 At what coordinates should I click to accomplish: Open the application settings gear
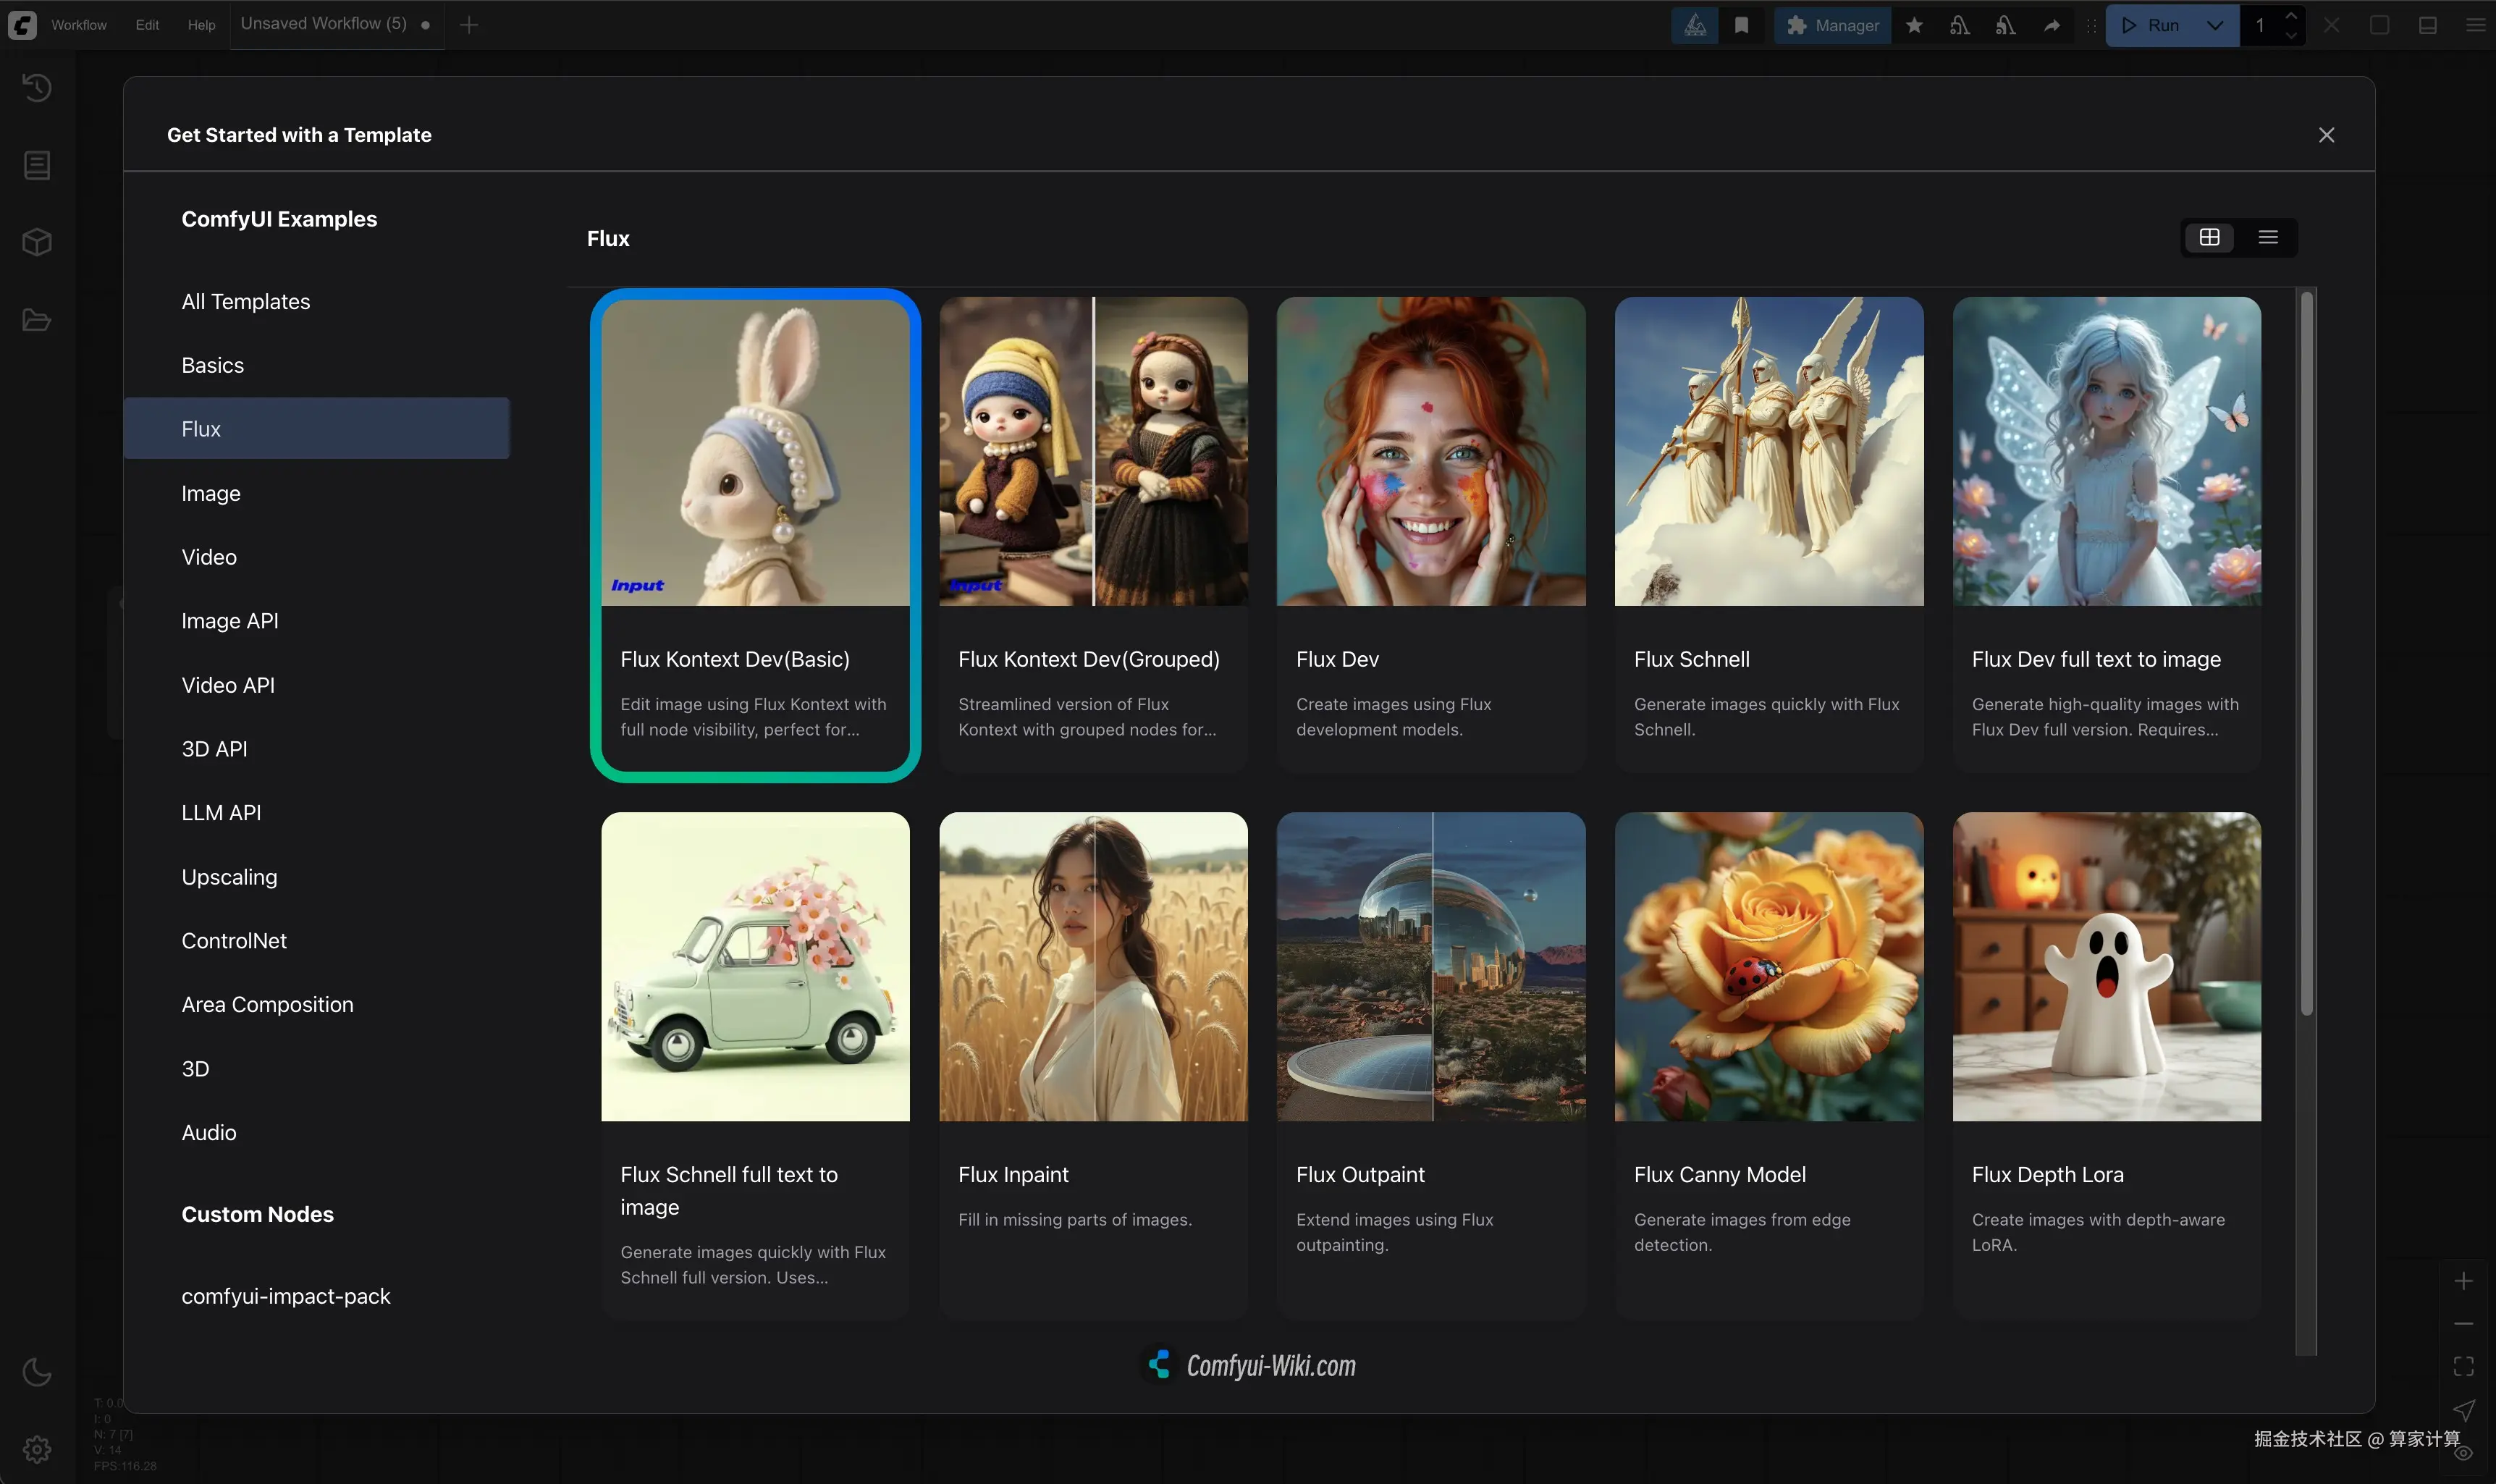point(37,1448)
